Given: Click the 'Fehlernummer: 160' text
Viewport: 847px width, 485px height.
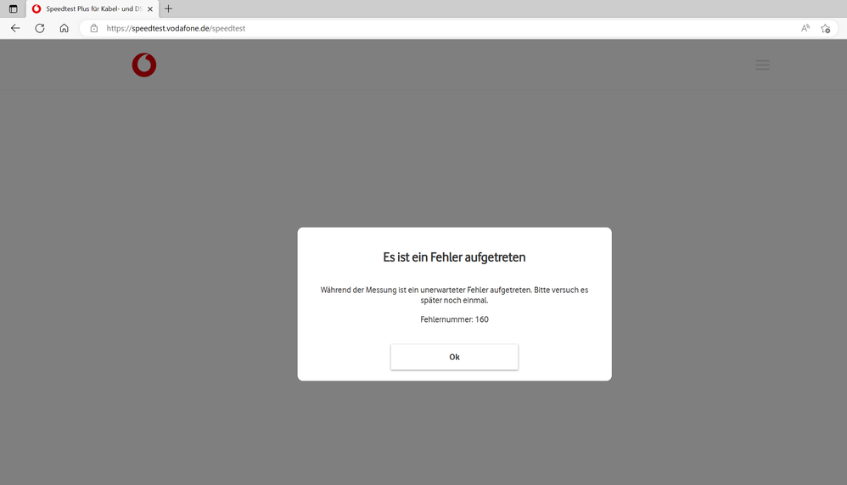Looking at the screenshot, I should pyautogui.click(x=454, y=319).
